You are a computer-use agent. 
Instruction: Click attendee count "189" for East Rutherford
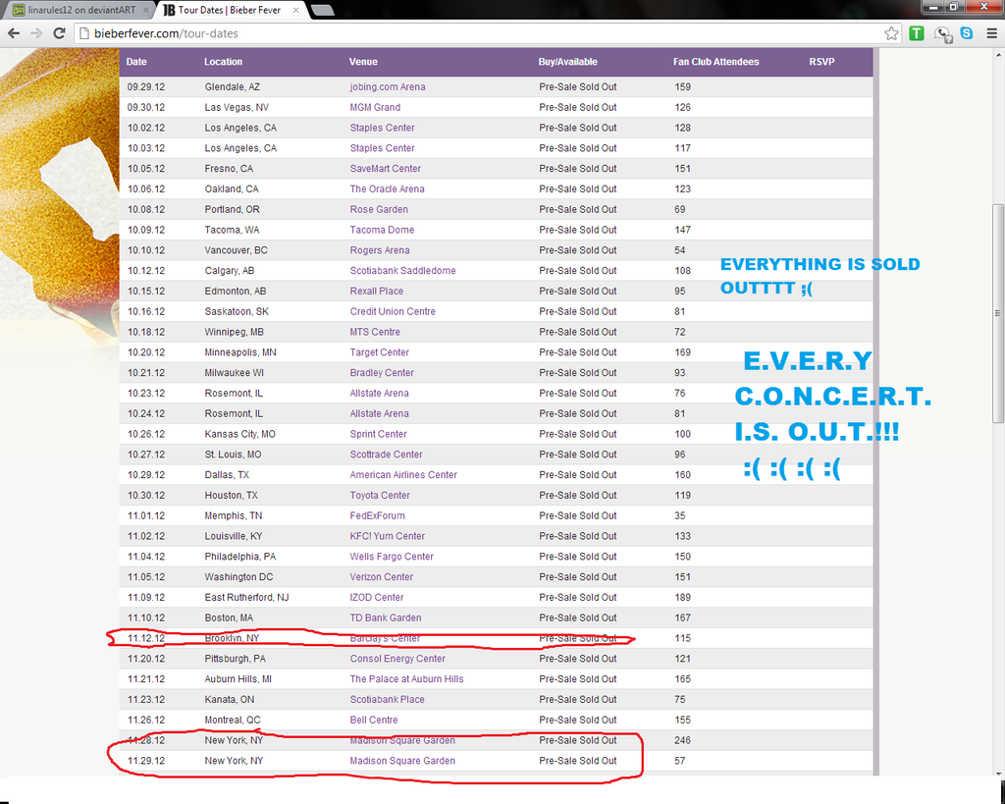683,598
